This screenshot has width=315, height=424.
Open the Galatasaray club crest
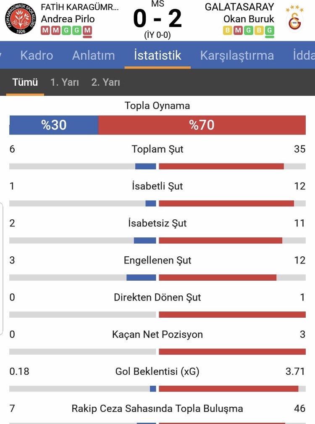point(294,18)
